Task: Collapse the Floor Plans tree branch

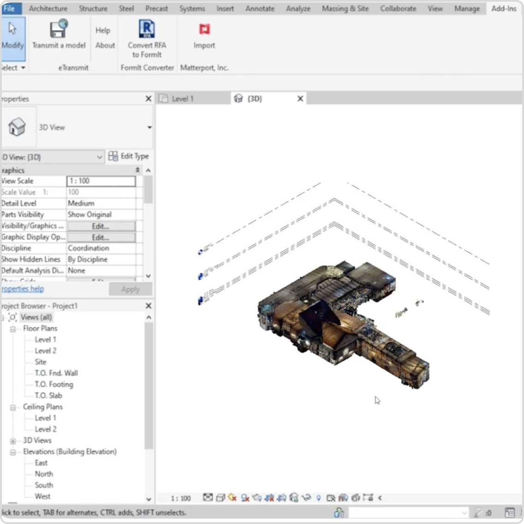Action: pyautogui.click(x=12, y=328)
